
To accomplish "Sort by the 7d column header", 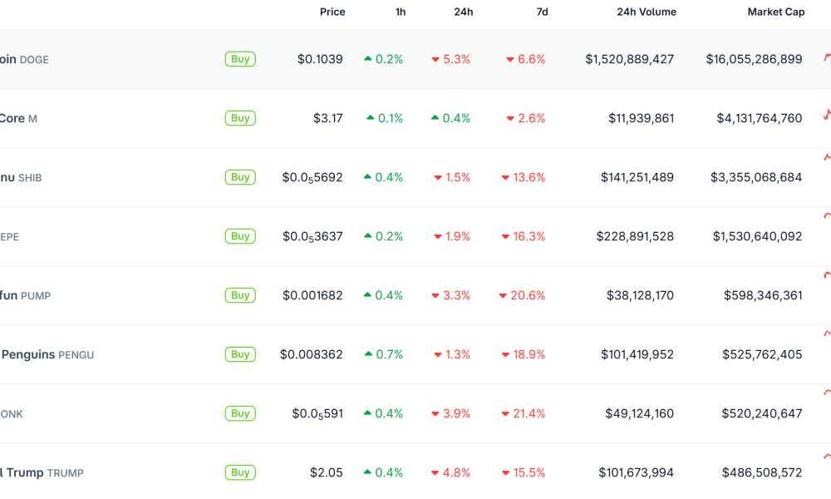I will [x=542, y=12].
